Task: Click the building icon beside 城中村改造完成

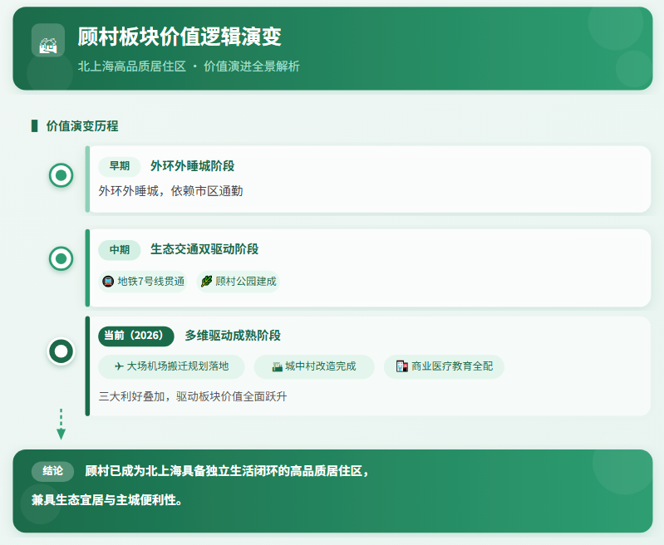Action: click(x=278, y=366)
